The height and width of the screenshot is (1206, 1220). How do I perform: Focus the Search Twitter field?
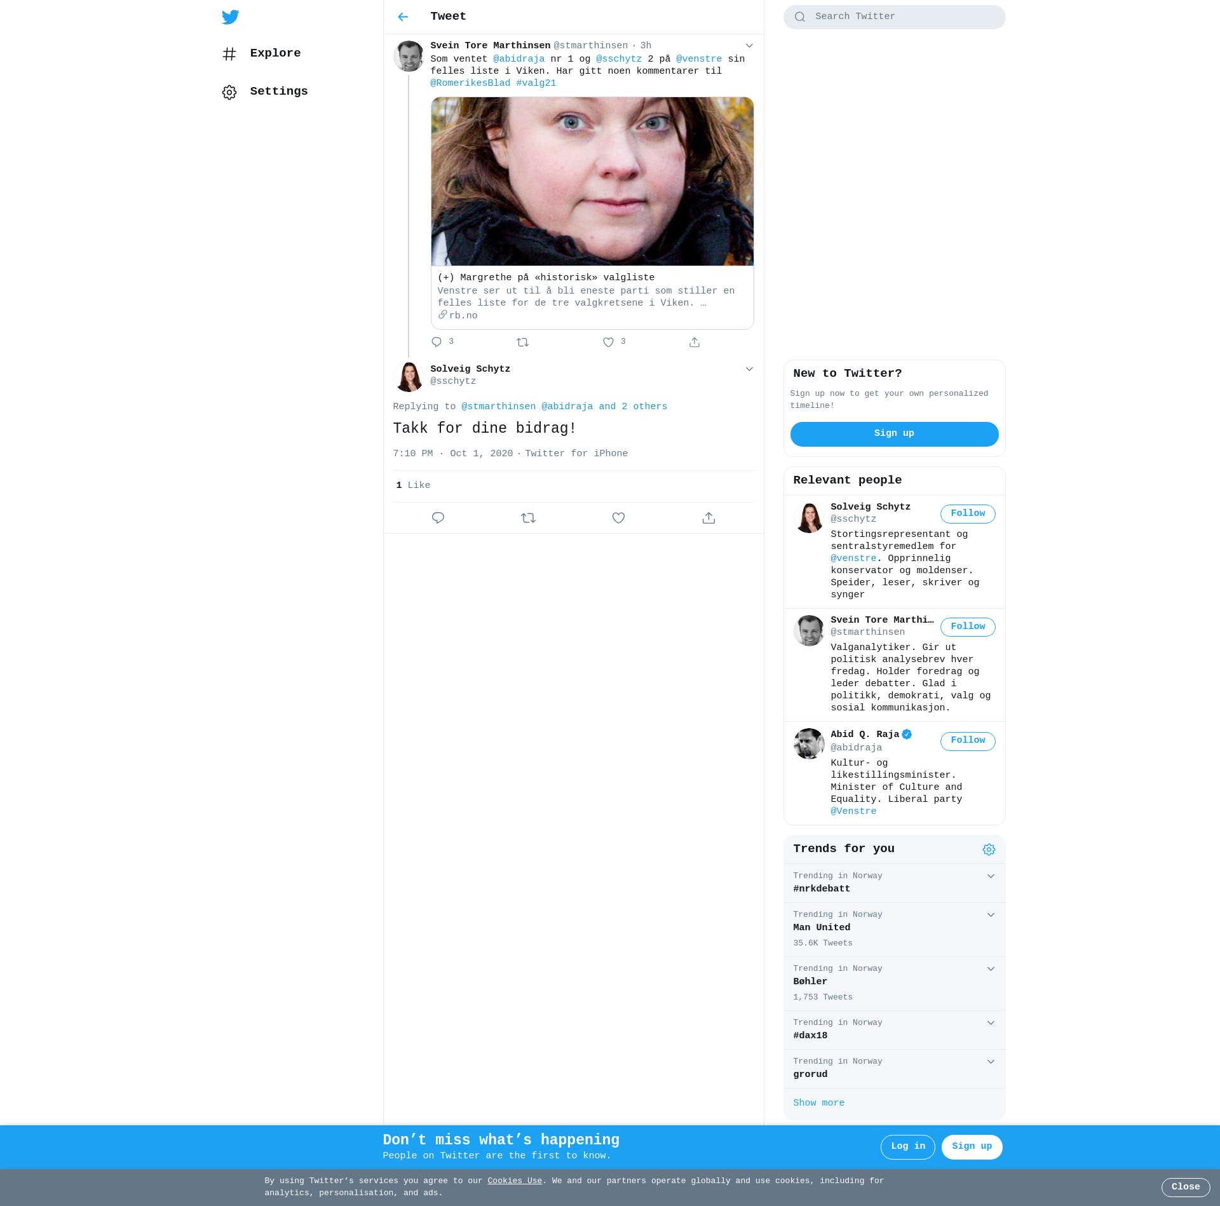click(894, 17)
